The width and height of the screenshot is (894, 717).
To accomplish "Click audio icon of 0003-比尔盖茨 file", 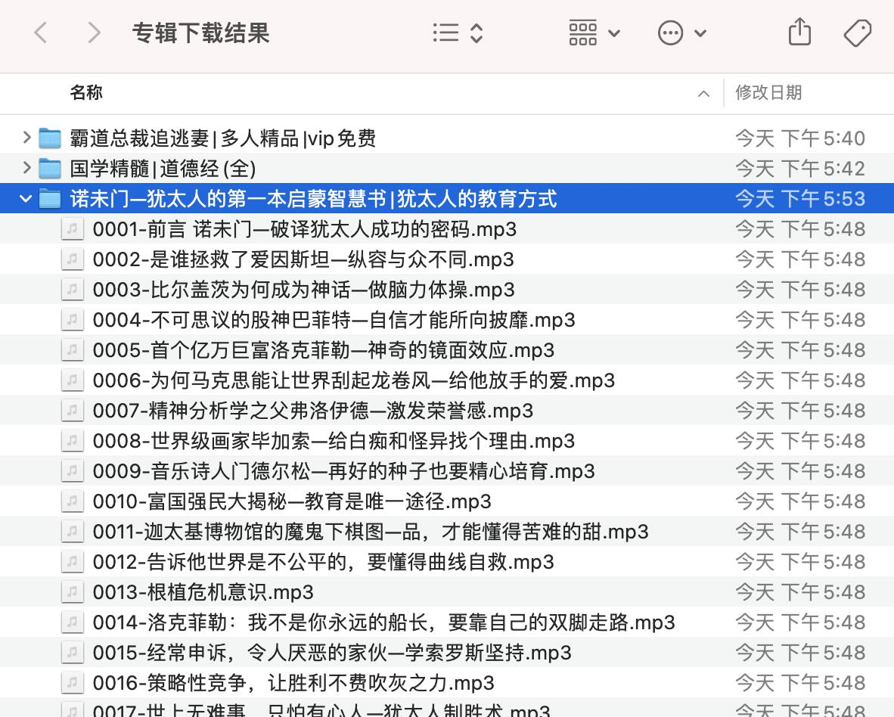I will [x=73, y=289].
